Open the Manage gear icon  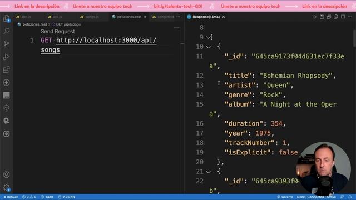click(x=6, y=188)
